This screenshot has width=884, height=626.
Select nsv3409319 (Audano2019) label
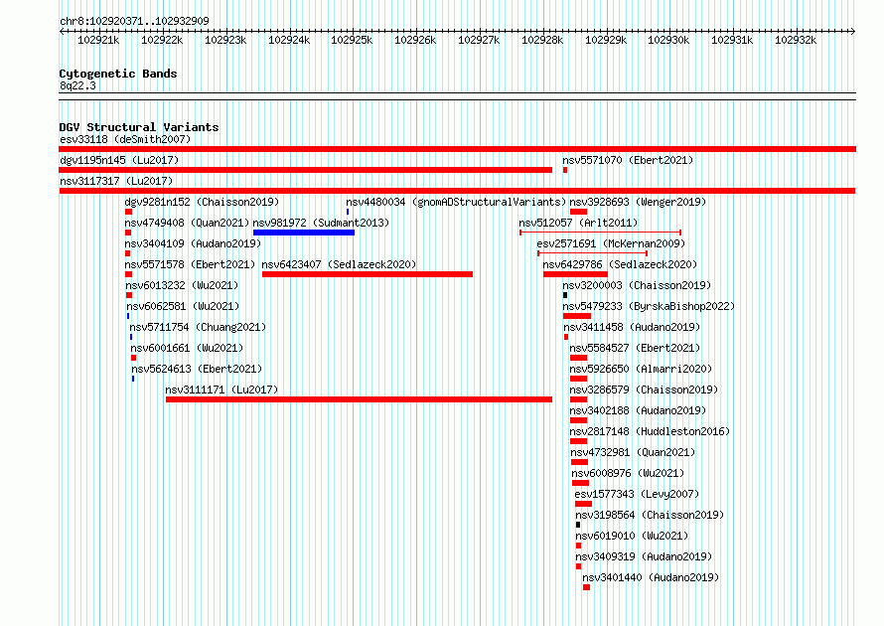(x=644, y=556)
